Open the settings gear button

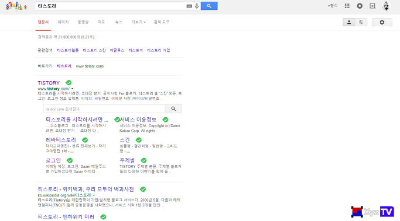click(x=382, y=22)
